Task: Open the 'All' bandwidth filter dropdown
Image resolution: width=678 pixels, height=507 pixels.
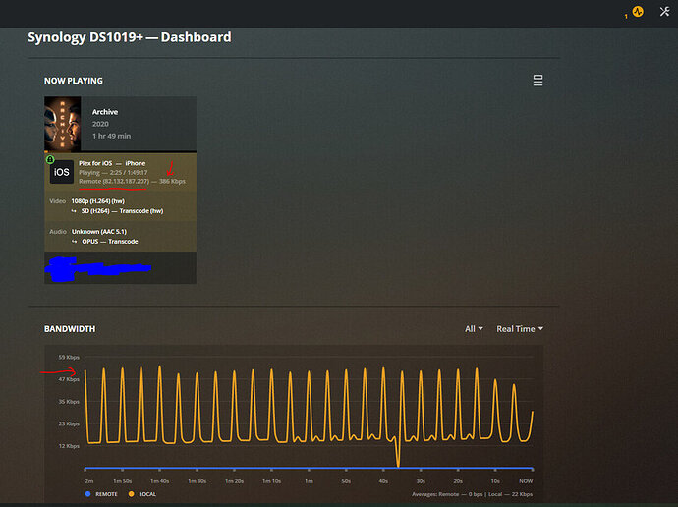Action: point(474,329)
